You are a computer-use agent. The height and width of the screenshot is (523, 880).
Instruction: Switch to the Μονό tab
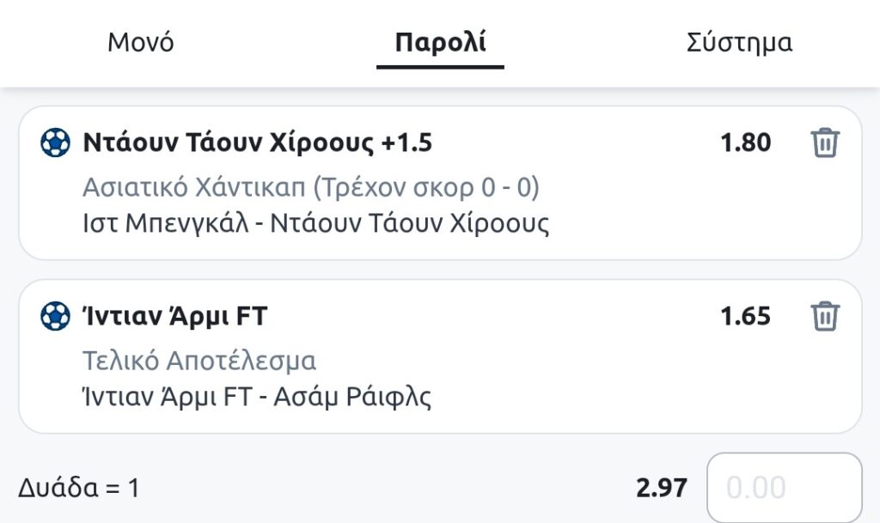pos(141,42)
